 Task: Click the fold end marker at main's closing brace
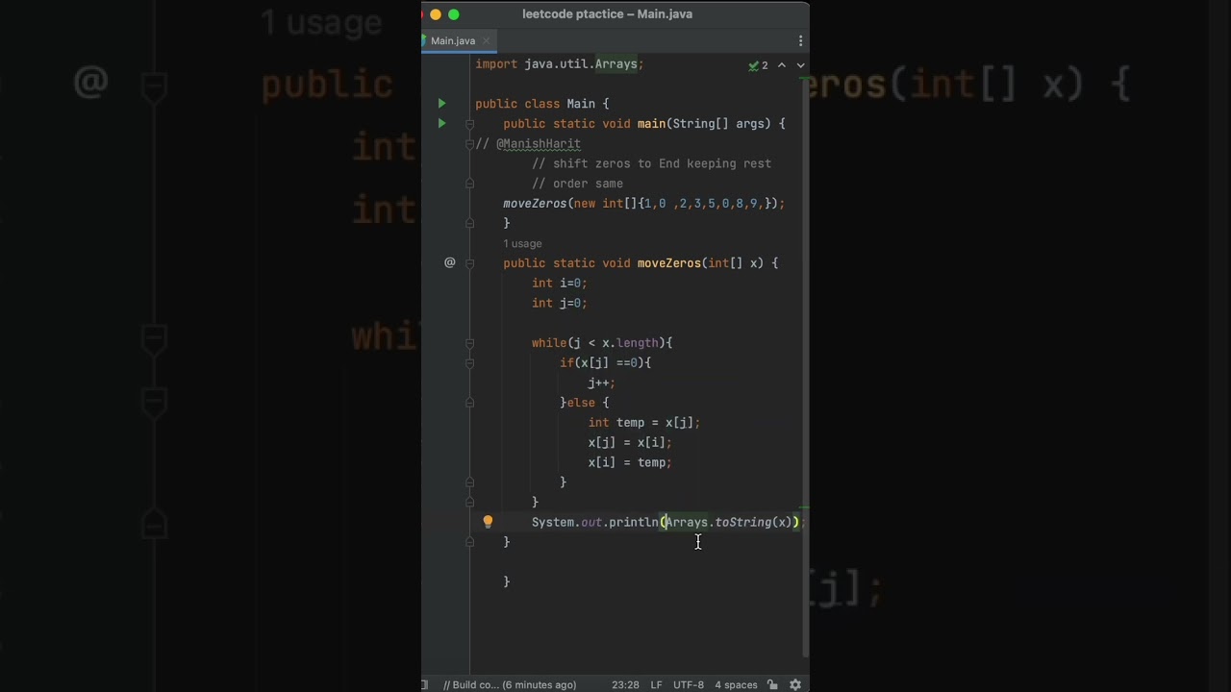click(469, 223)
